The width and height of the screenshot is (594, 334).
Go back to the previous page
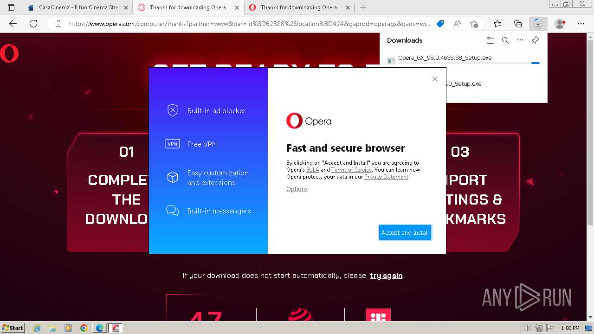click(x=13, y=24)
